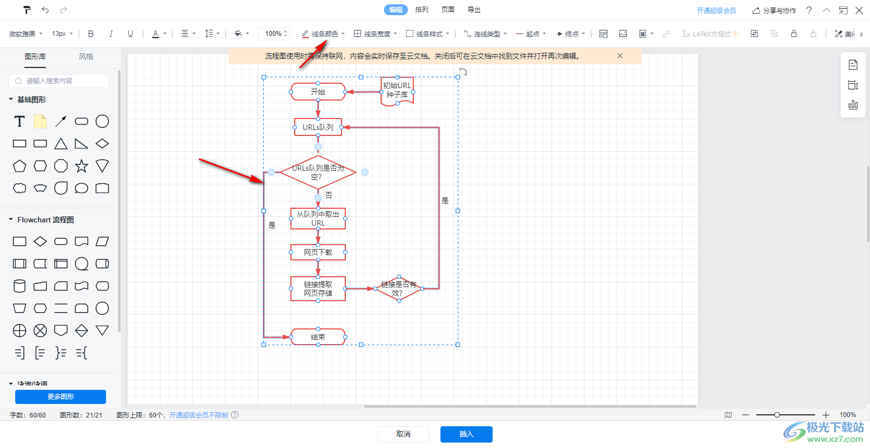This screenshot has width=870, height=448.
Task: Click the insert image icon
Action: pos(623,34)
